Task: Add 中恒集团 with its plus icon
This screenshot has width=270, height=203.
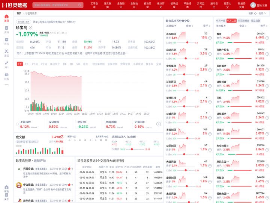Action: pos(210,70)
